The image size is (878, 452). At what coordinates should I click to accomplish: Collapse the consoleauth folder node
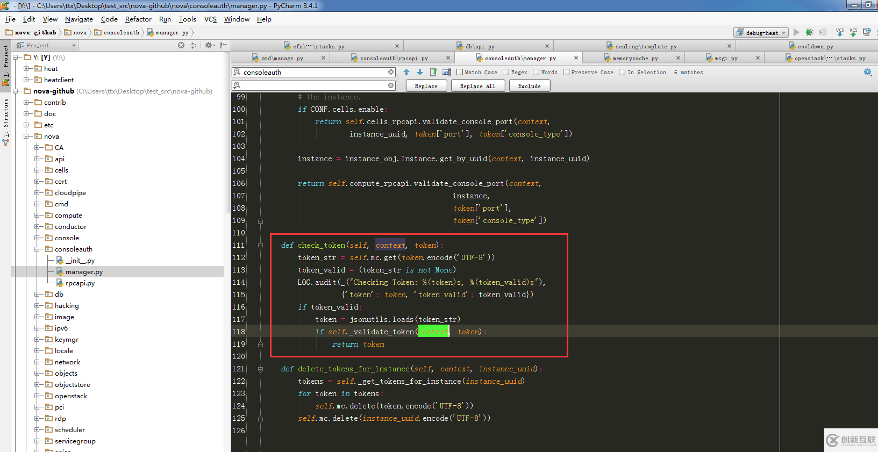coord(37,249)
